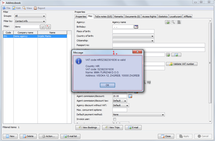This screenshot has width=215, height=141.
Task: Click the add agency icon next to Agency name
Action: click(167, 22)
